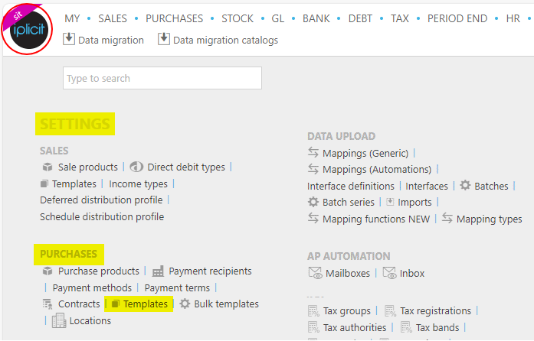
Task: Click the Data migration download icon
Action: [x=69, y=39]
